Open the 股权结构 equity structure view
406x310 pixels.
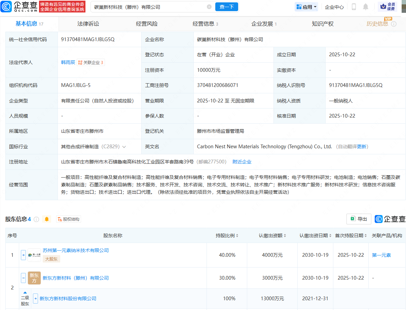[69, 219]
